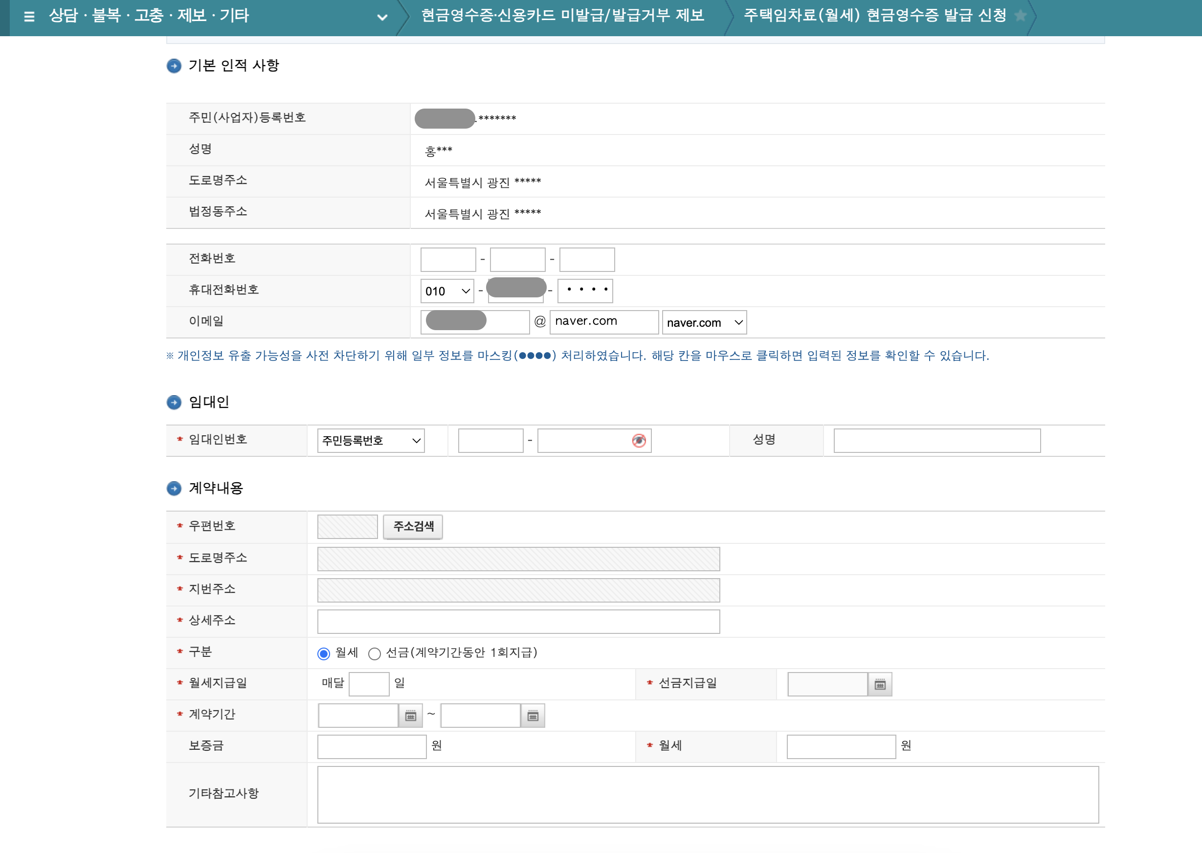Mark this page as favorite using the star
The height and width of the screenshot is (853, 1202).
1022,16
